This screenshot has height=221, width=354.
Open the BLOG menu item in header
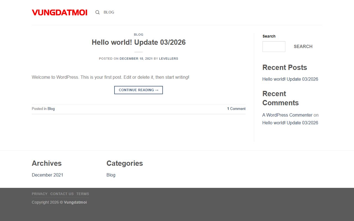pyautogui.click(x=109, y=12)
